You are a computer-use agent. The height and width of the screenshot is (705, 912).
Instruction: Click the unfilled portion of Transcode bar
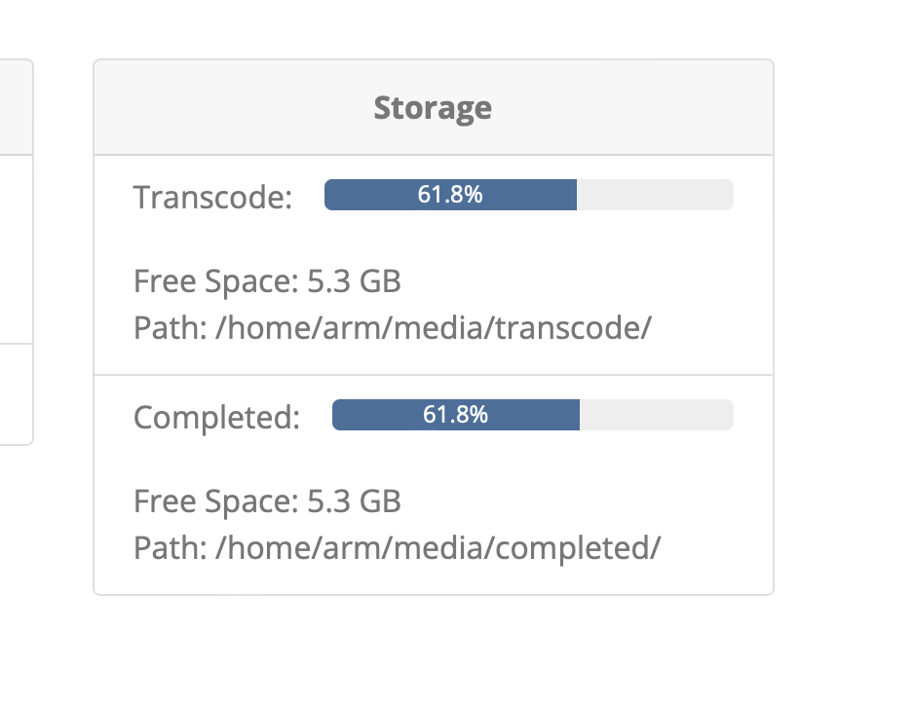tap(655, 195)
